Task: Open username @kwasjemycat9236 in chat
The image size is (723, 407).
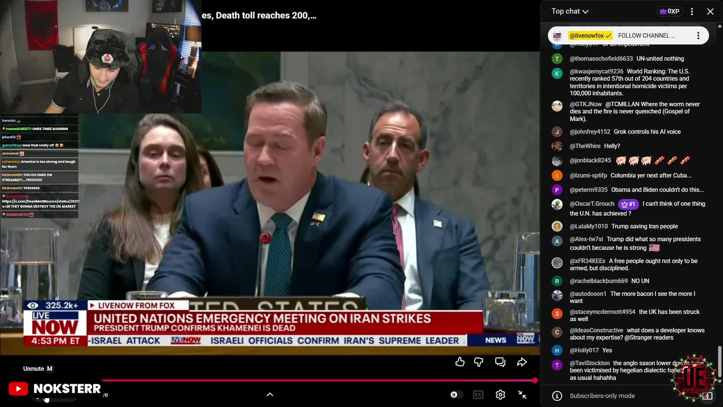Action: [596, 72]
